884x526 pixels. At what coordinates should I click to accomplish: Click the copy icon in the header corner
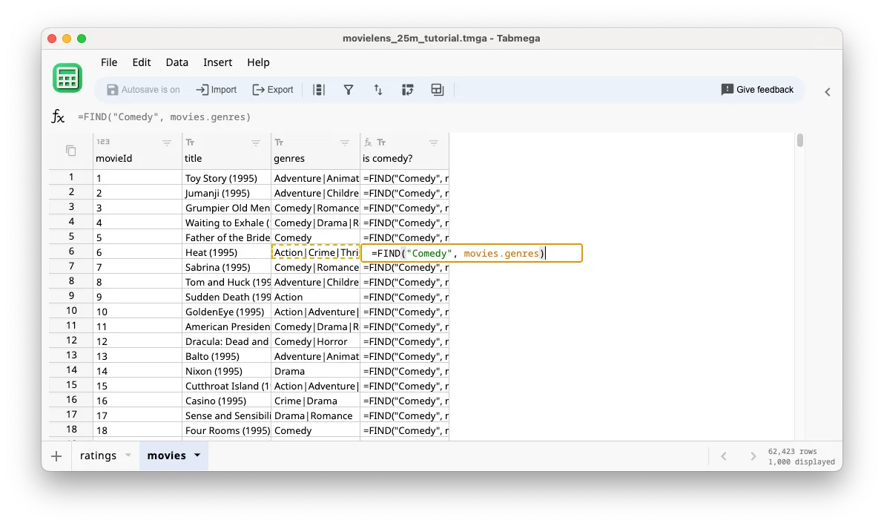click(70, 149)
